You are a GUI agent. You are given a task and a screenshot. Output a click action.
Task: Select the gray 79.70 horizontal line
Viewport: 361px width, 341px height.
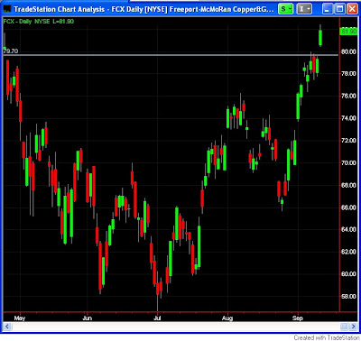point(171,55)
